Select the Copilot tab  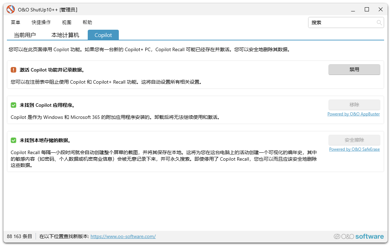(x=103, y=35)
